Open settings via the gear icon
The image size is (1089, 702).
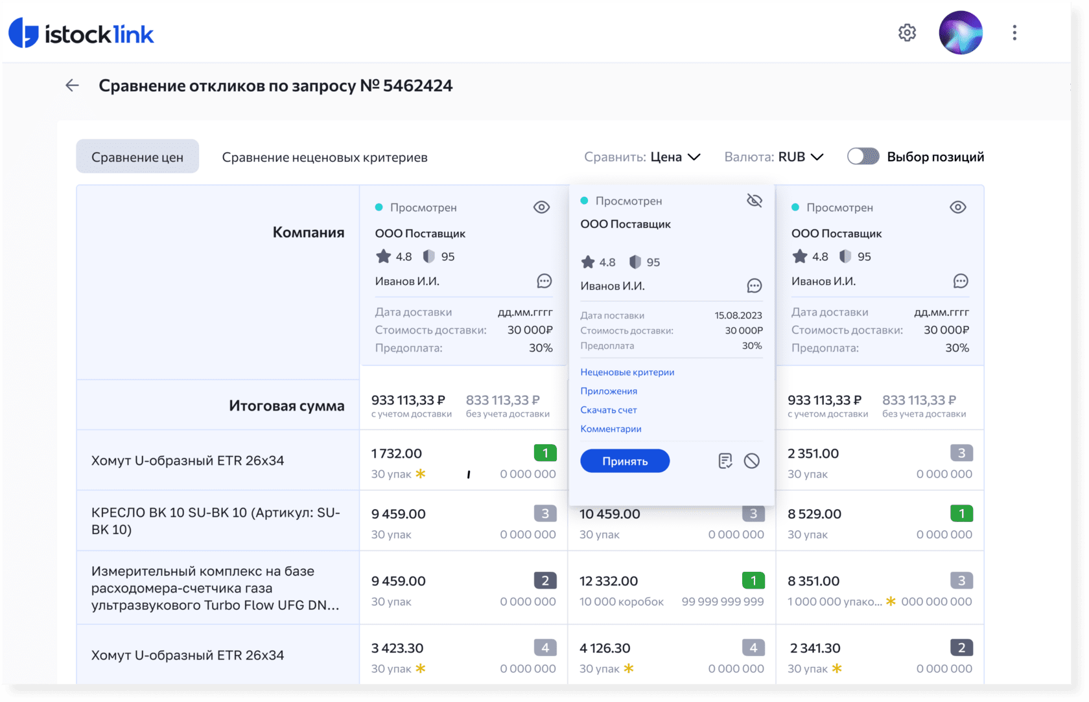(907, 32)
